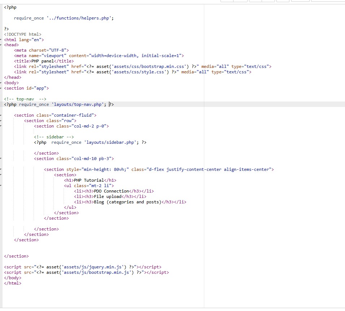Fold the container-fluid section block
The width and height of the screenshot is (345, 311).
(x=1, y=116)
